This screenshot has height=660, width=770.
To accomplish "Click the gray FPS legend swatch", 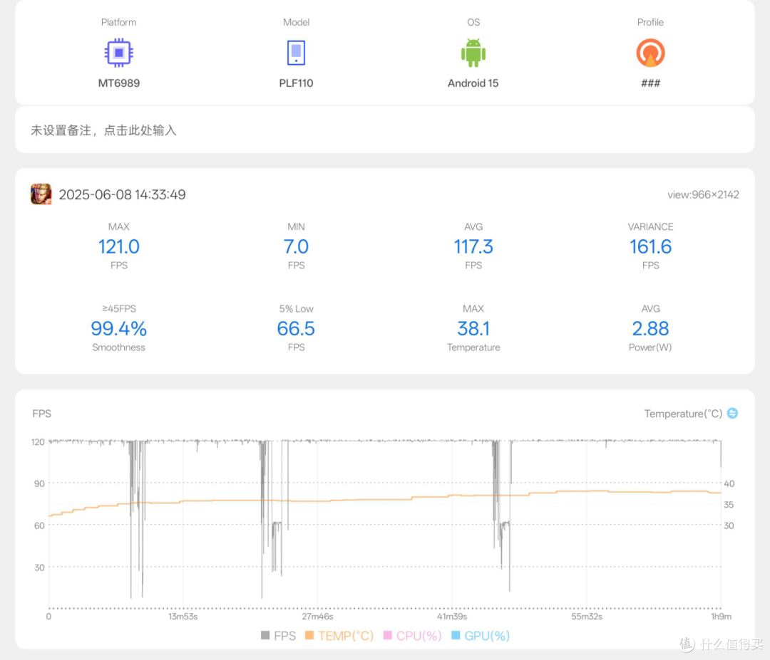I will tap(265, 636).
